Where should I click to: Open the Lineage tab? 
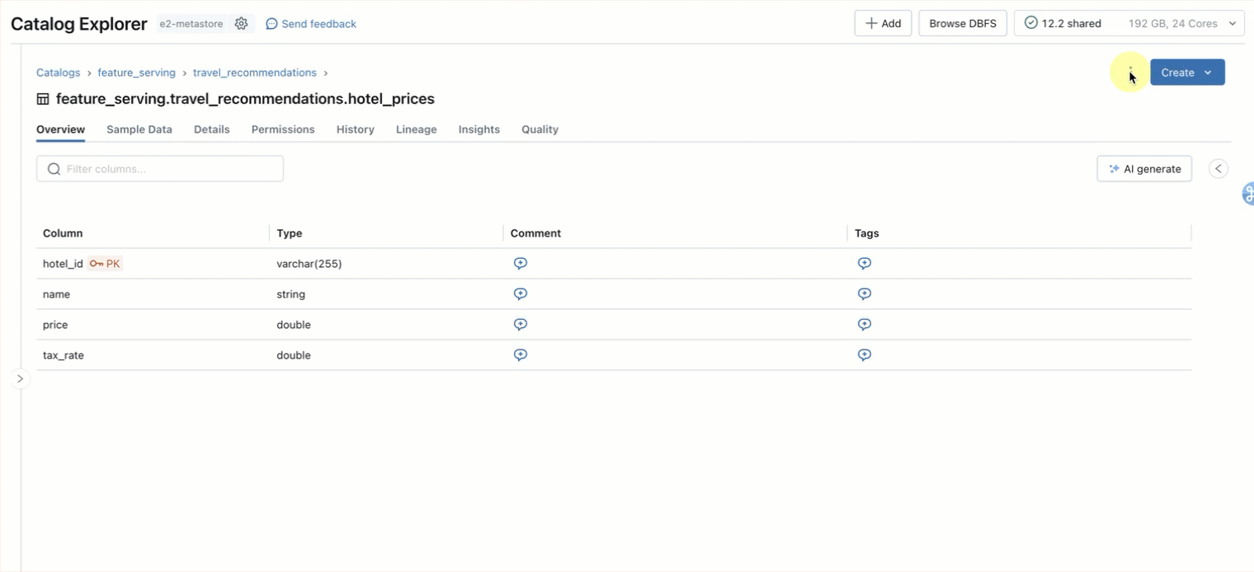416,129
